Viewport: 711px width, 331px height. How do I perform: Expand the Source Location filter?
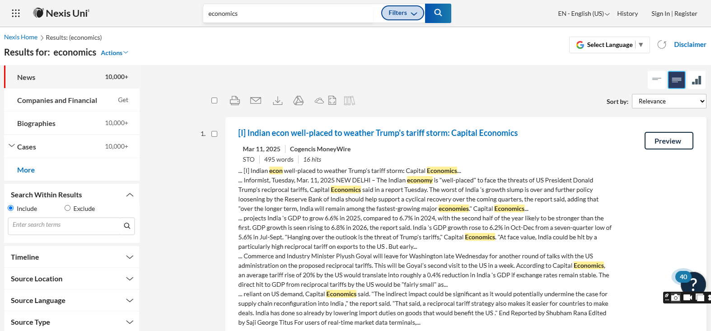(72, 279)
